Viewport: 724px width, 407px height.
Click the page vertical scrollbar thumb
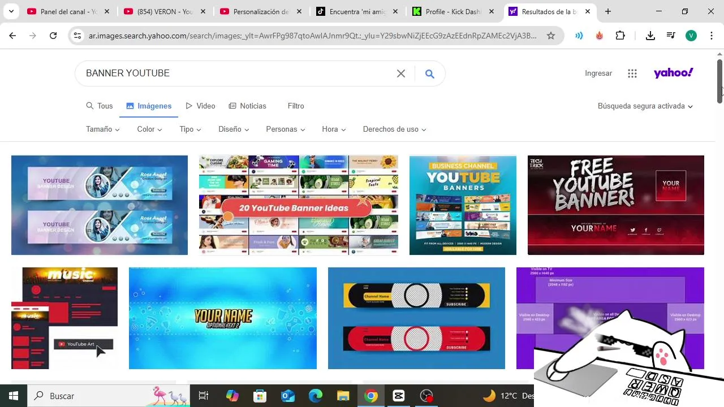[x=720, y=81]
